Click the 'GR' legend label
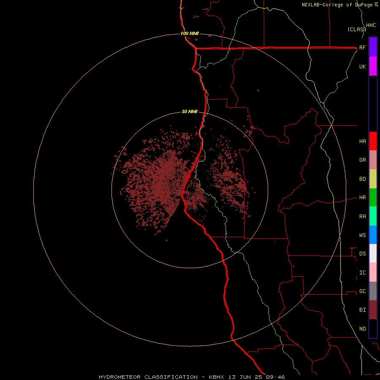Screen dimensions: 380x380 tap(362, 160)
